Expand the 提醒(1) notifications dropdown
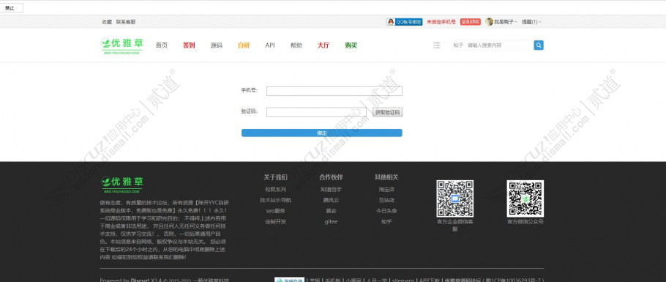The image size is (666, 282). [531, 22]
